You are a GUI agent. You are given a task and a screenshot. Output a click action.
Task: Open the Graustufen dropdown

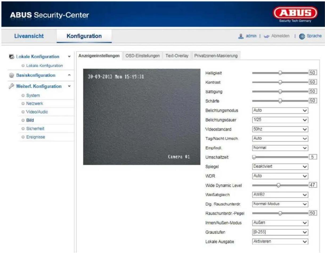(280, 232)
